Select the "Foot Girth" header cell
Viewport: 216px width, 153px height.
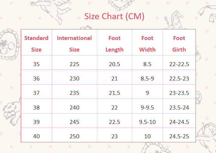pyautogui.click(x=179, y=44)
